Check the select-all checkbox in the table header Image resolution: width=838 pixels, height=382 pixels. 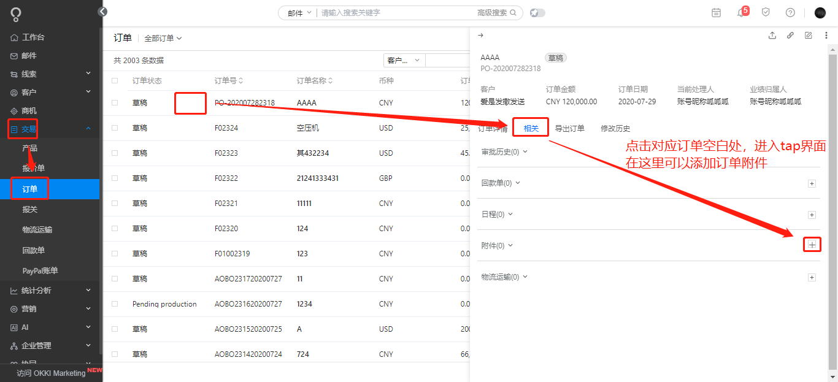coord(114,80)
